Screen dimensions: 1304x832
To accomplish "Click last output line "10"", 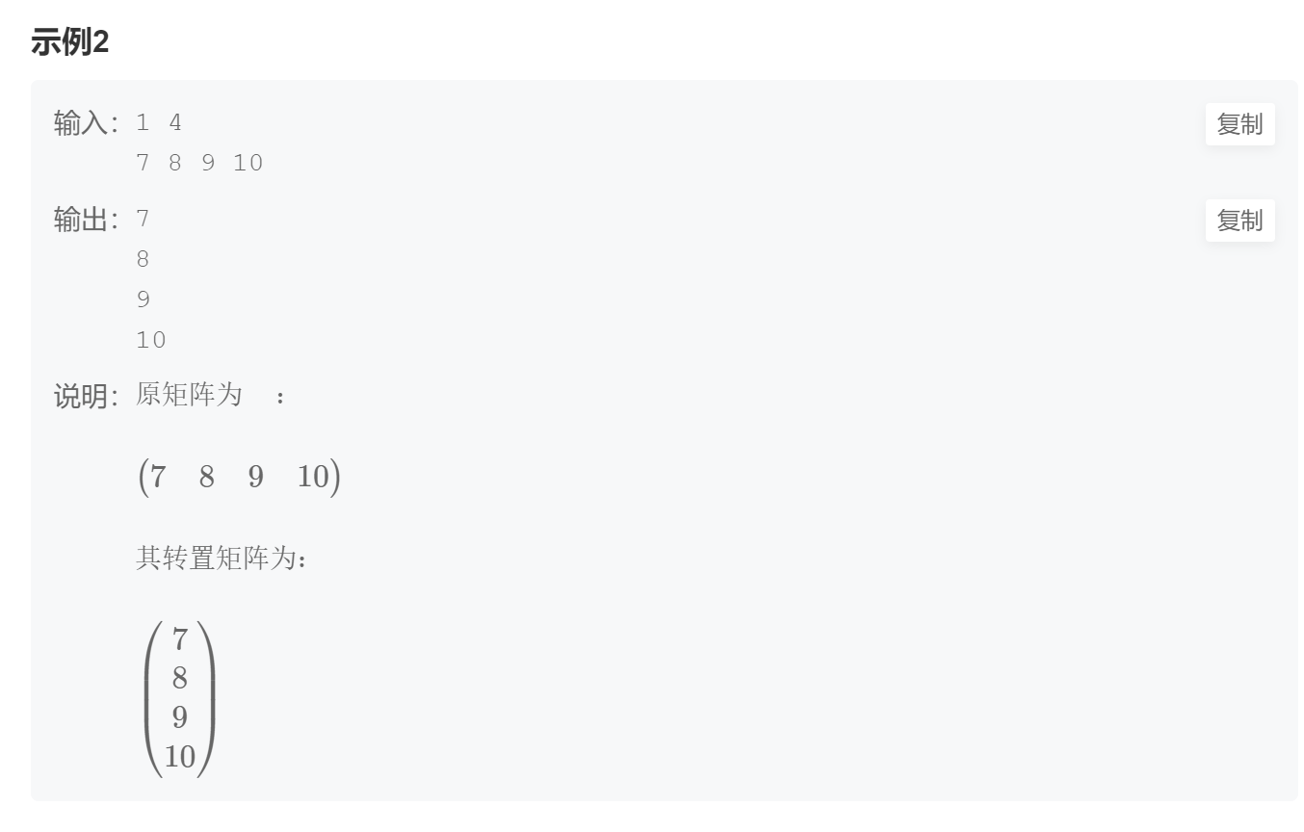I will click(151, 340).
